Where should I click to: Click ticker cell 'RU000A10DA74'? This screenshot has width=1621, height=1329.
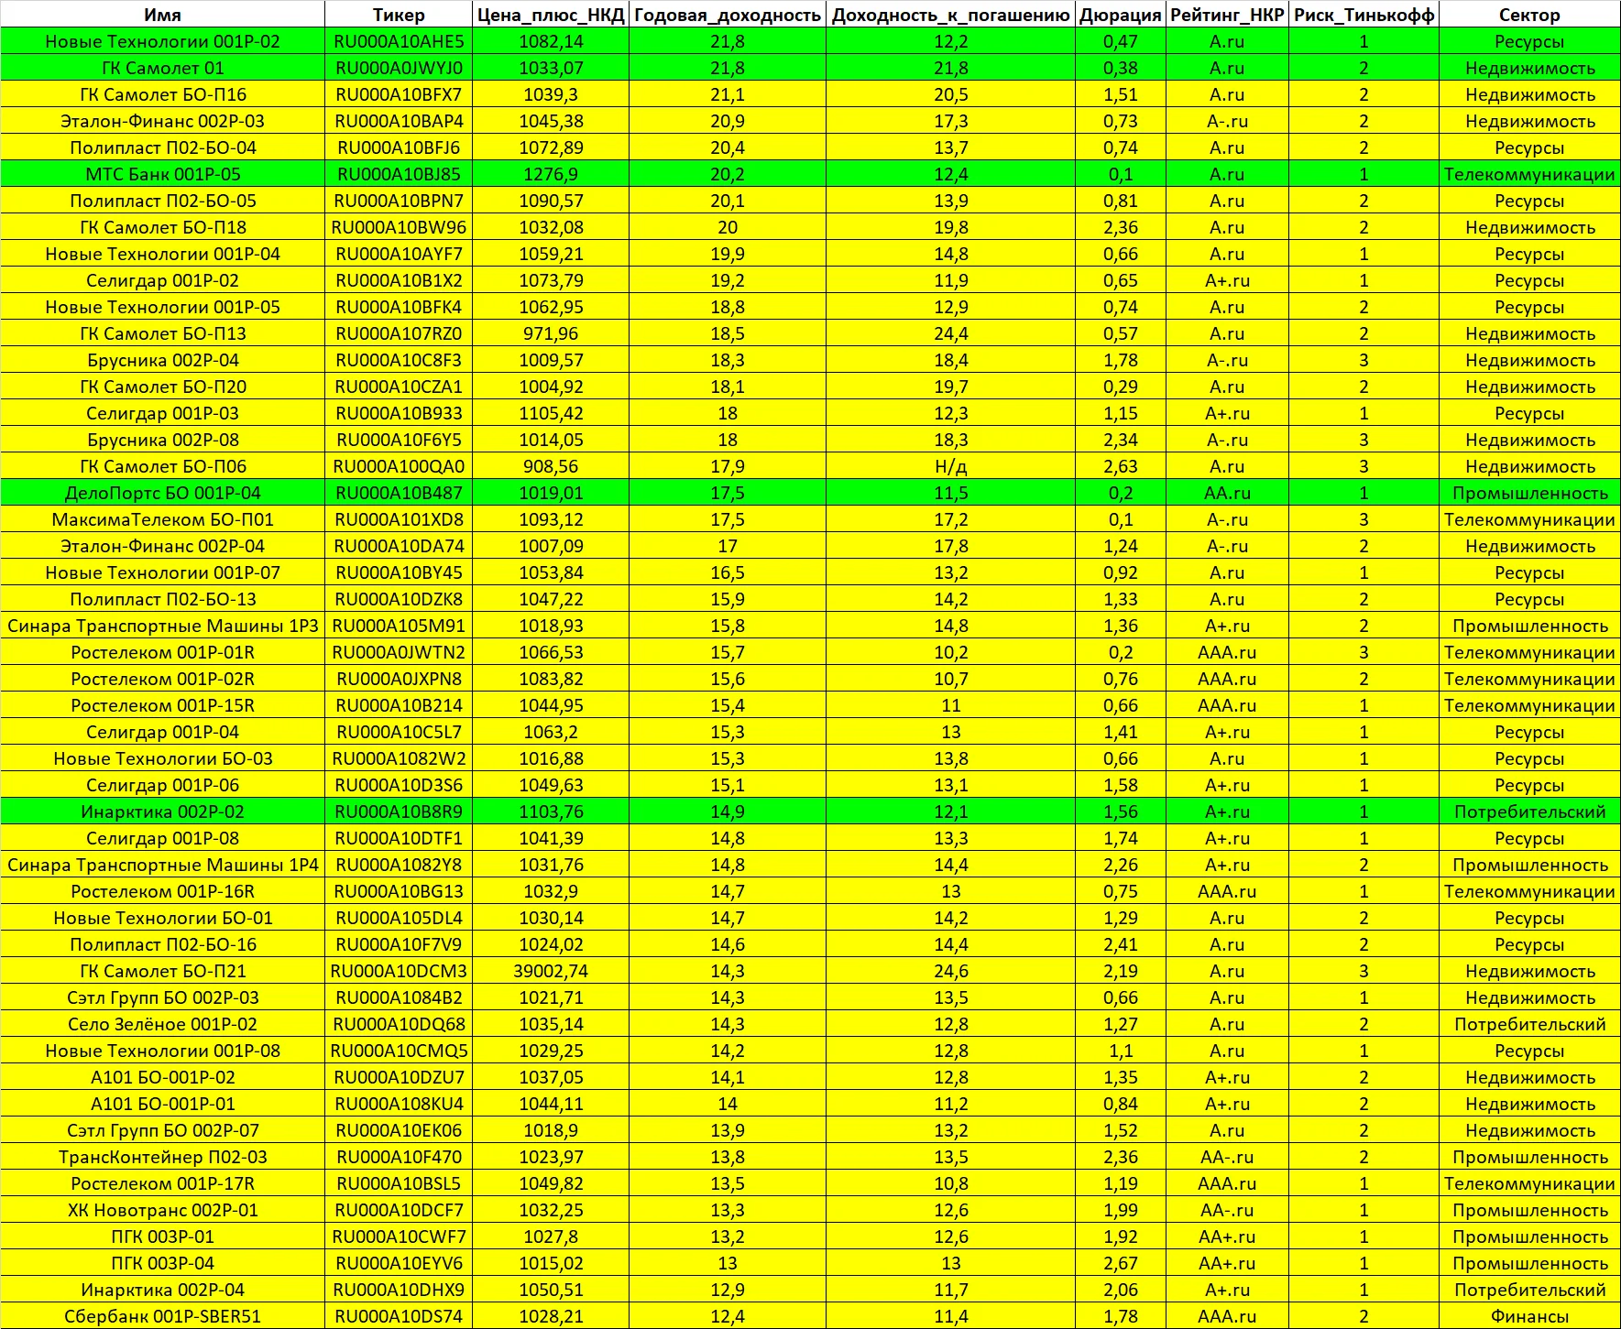coord(400,546)
